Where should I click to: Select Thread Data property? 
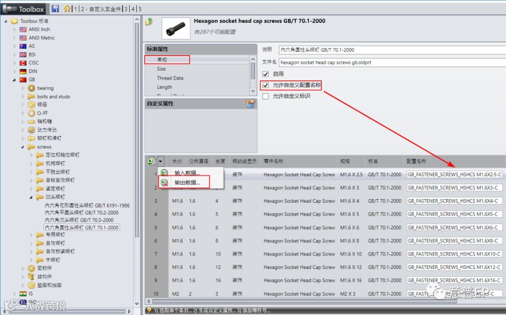(x=170, y=78)
